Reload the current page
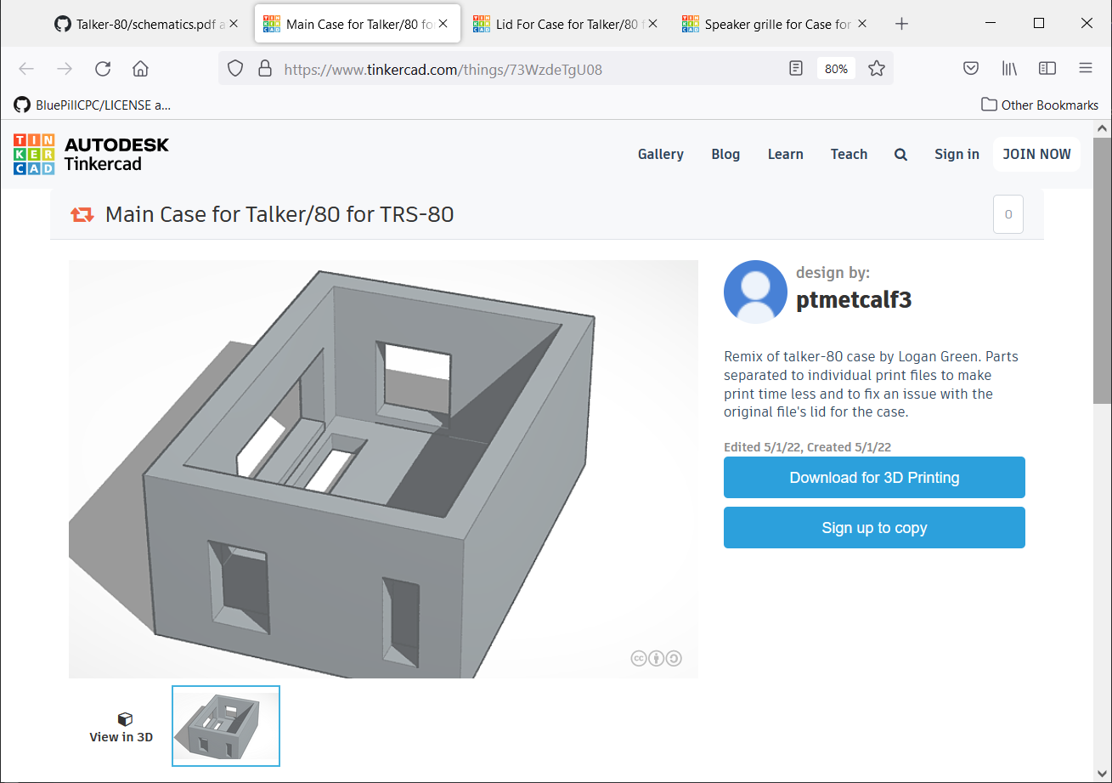Screen dimensions: 1112x783 [103, 69]
